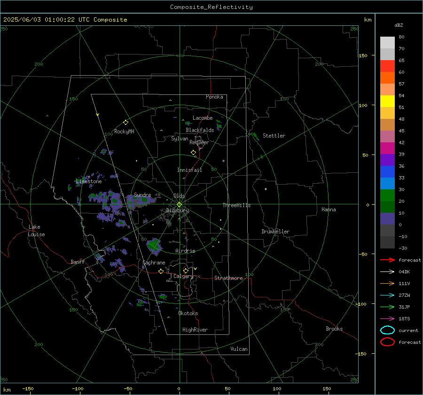Click the Strathmore label
Image resolution: width=423 pixels, height=395 pixels.
[x=228, y=278]
